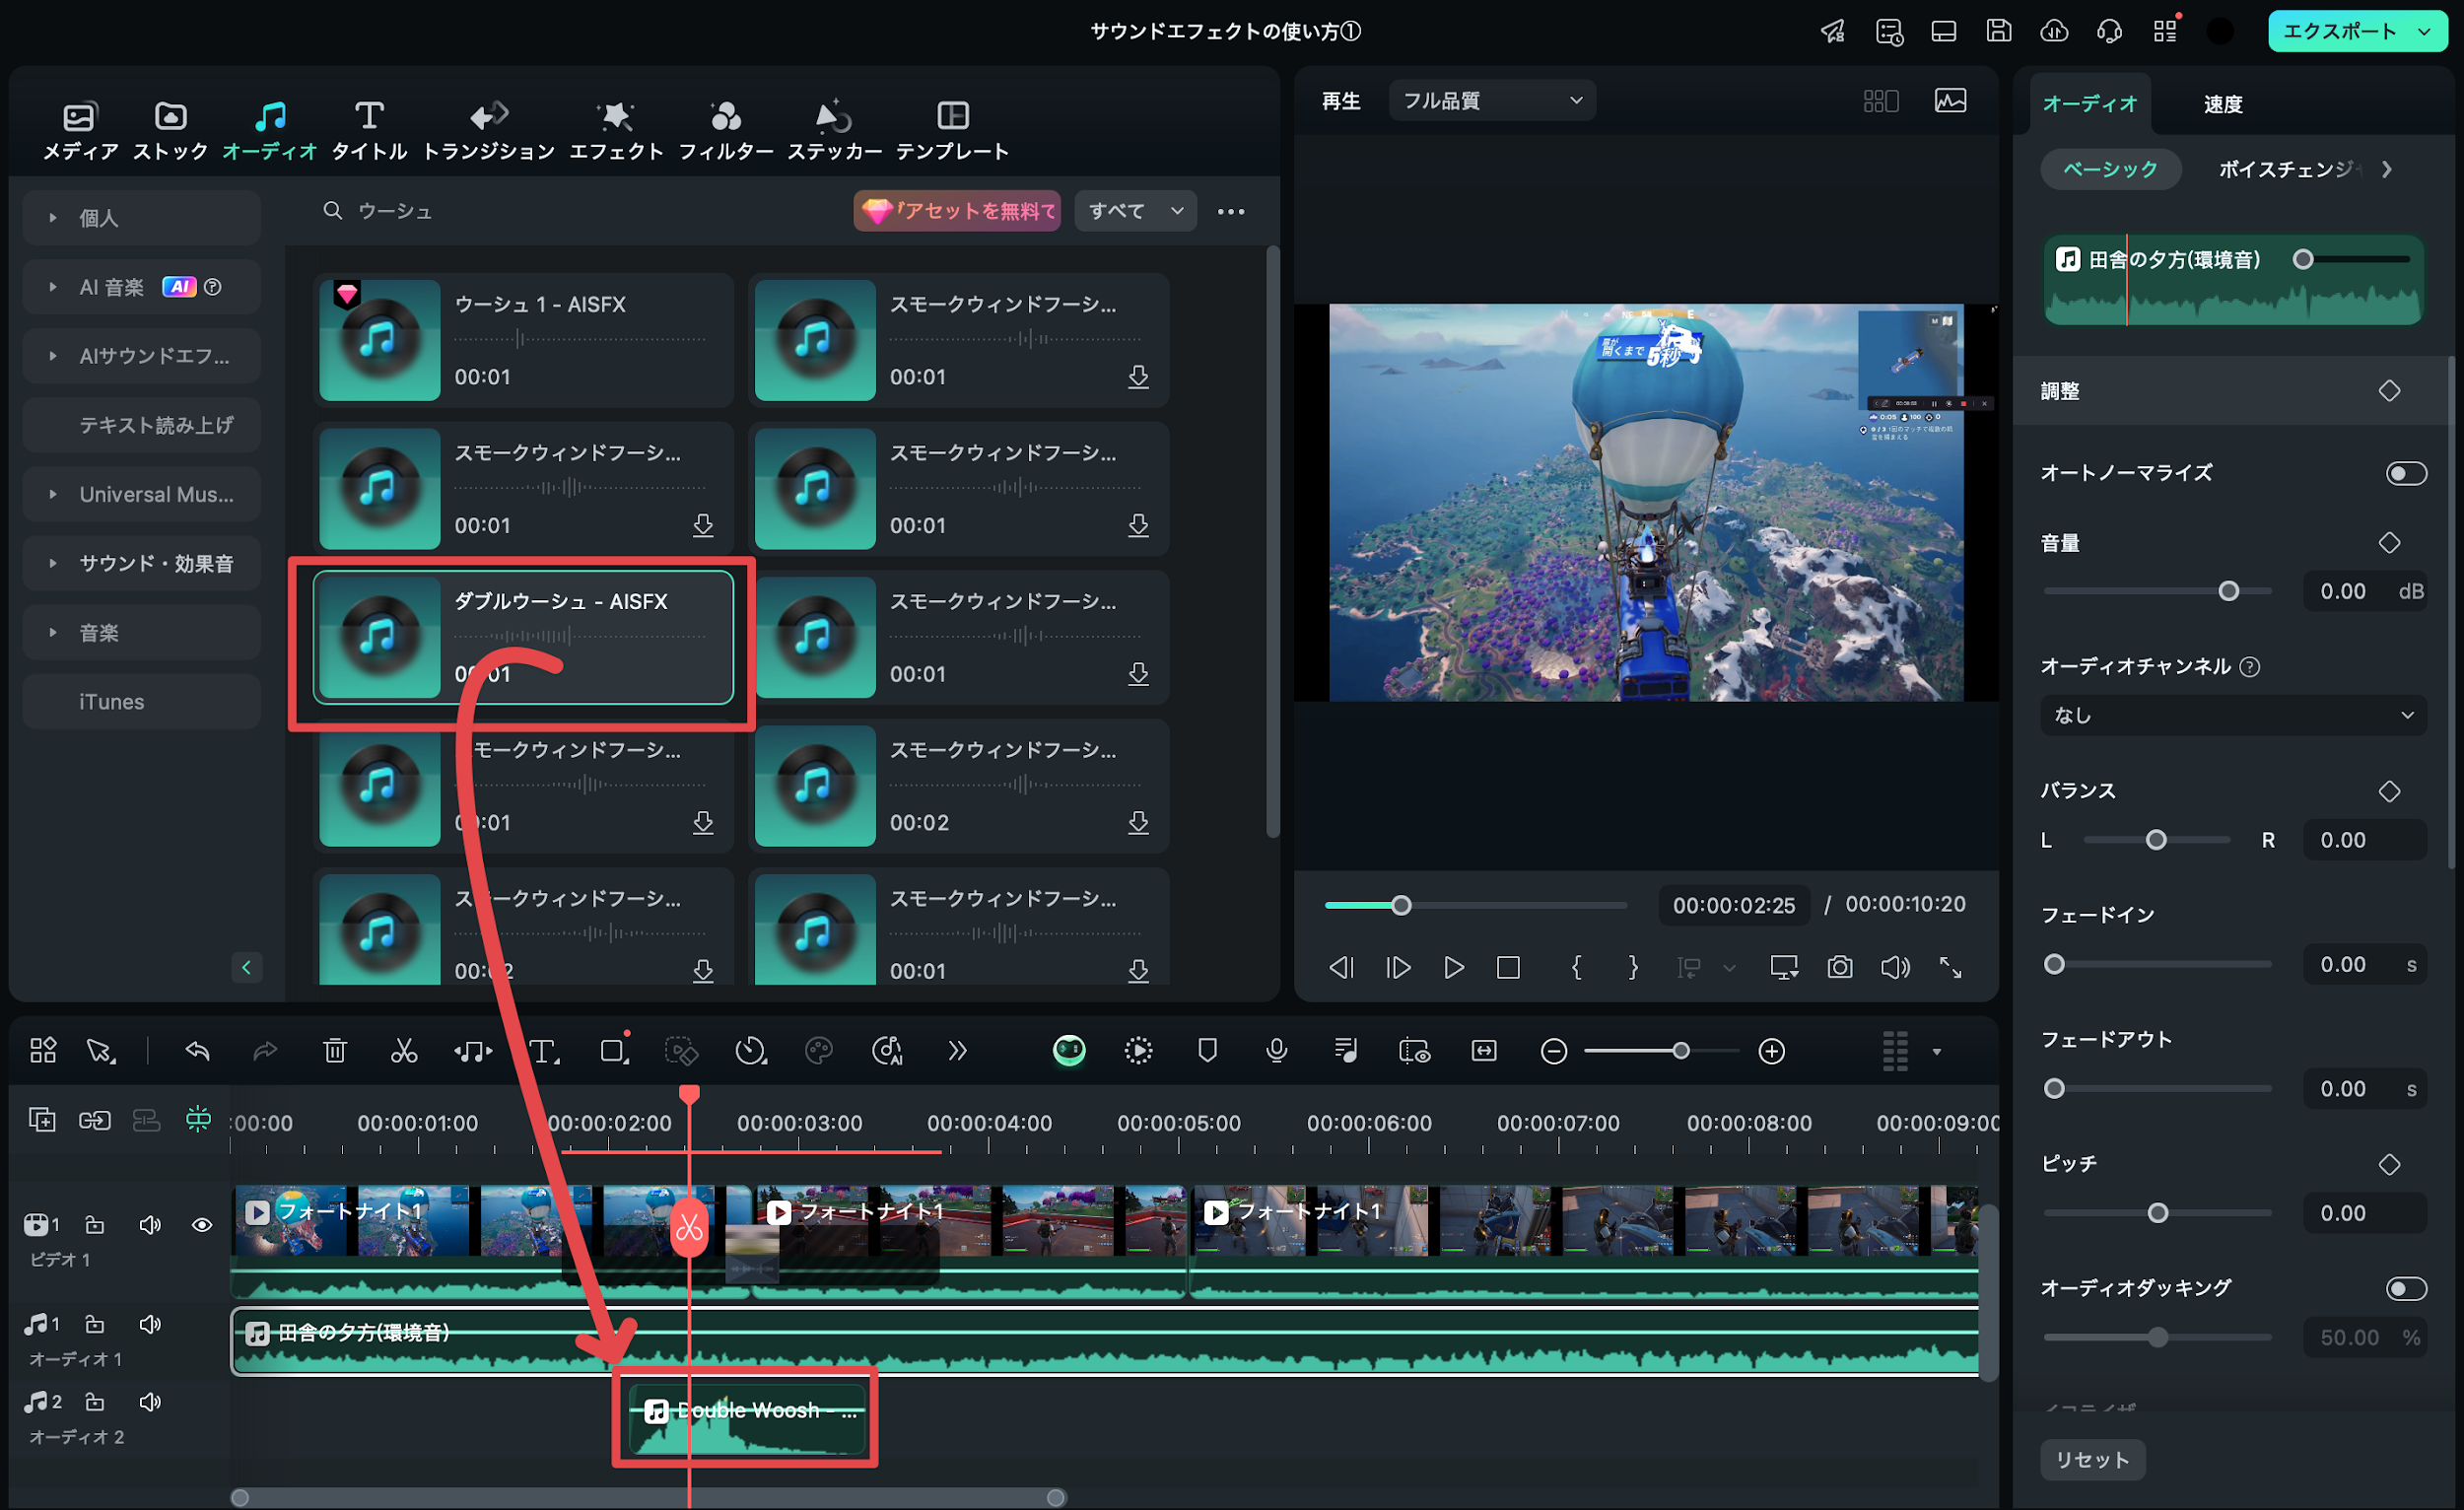The image size is (2464, 1510).
Task: Switch to the エフェクト tab
Action: pyautogui.click(x=616, y=130)
